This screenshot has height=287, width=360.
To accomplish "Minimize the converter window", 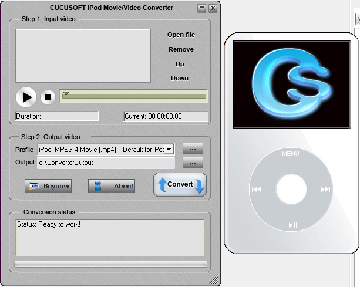I will [201, 8].
